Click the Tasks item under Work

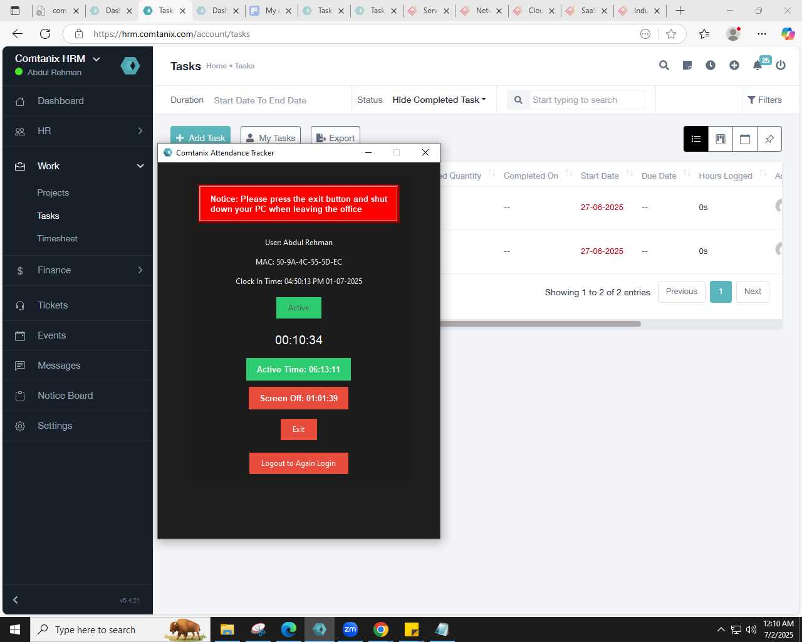[48, 216]
